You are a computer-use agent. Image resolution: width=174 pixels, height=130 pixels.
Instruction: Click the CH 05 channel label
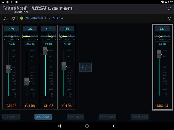point(48,106)
